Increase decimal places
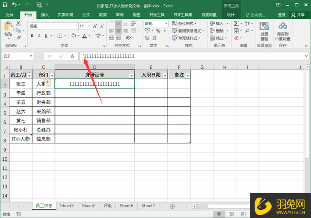Viewport: 311px width, 218px height. coord(147,38)
